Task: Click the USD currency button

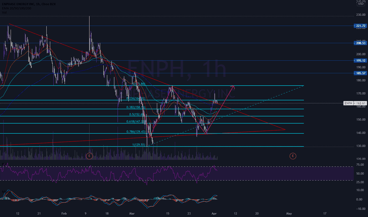Action: click(361, 4)
